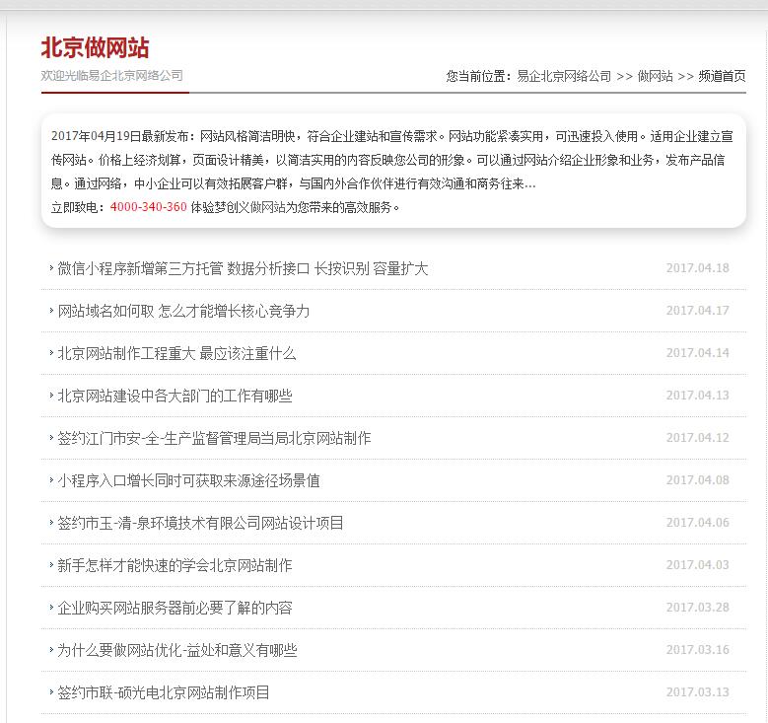This screenshot has height=723, width=768.
Task: Click the 2017.04.18 date label
Action: pyautogui.click(x=697, y=268)
